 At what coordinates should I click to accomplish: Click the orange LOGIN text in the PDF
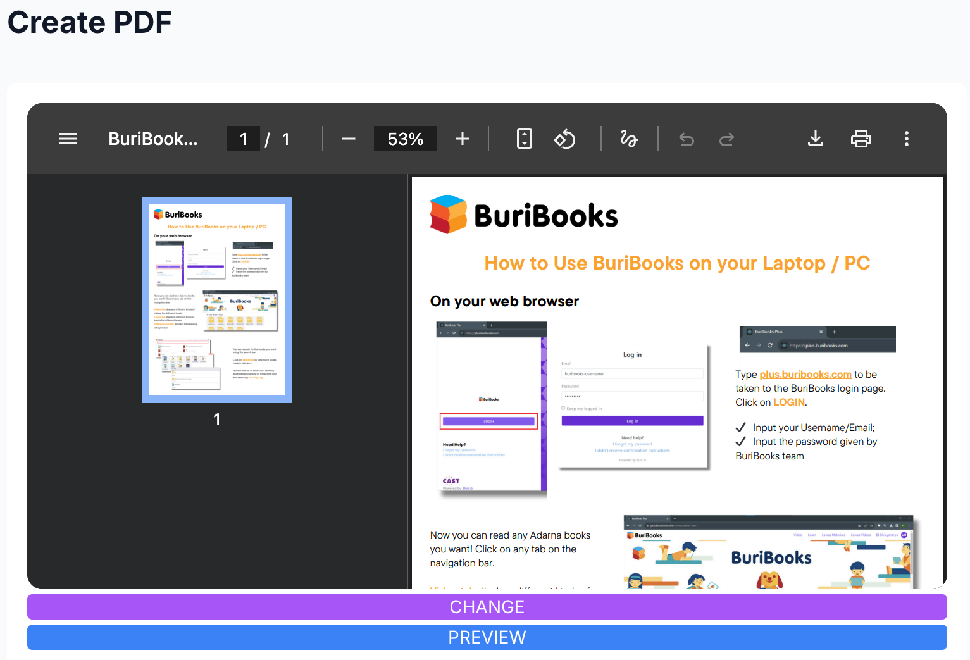click(789, 402)
